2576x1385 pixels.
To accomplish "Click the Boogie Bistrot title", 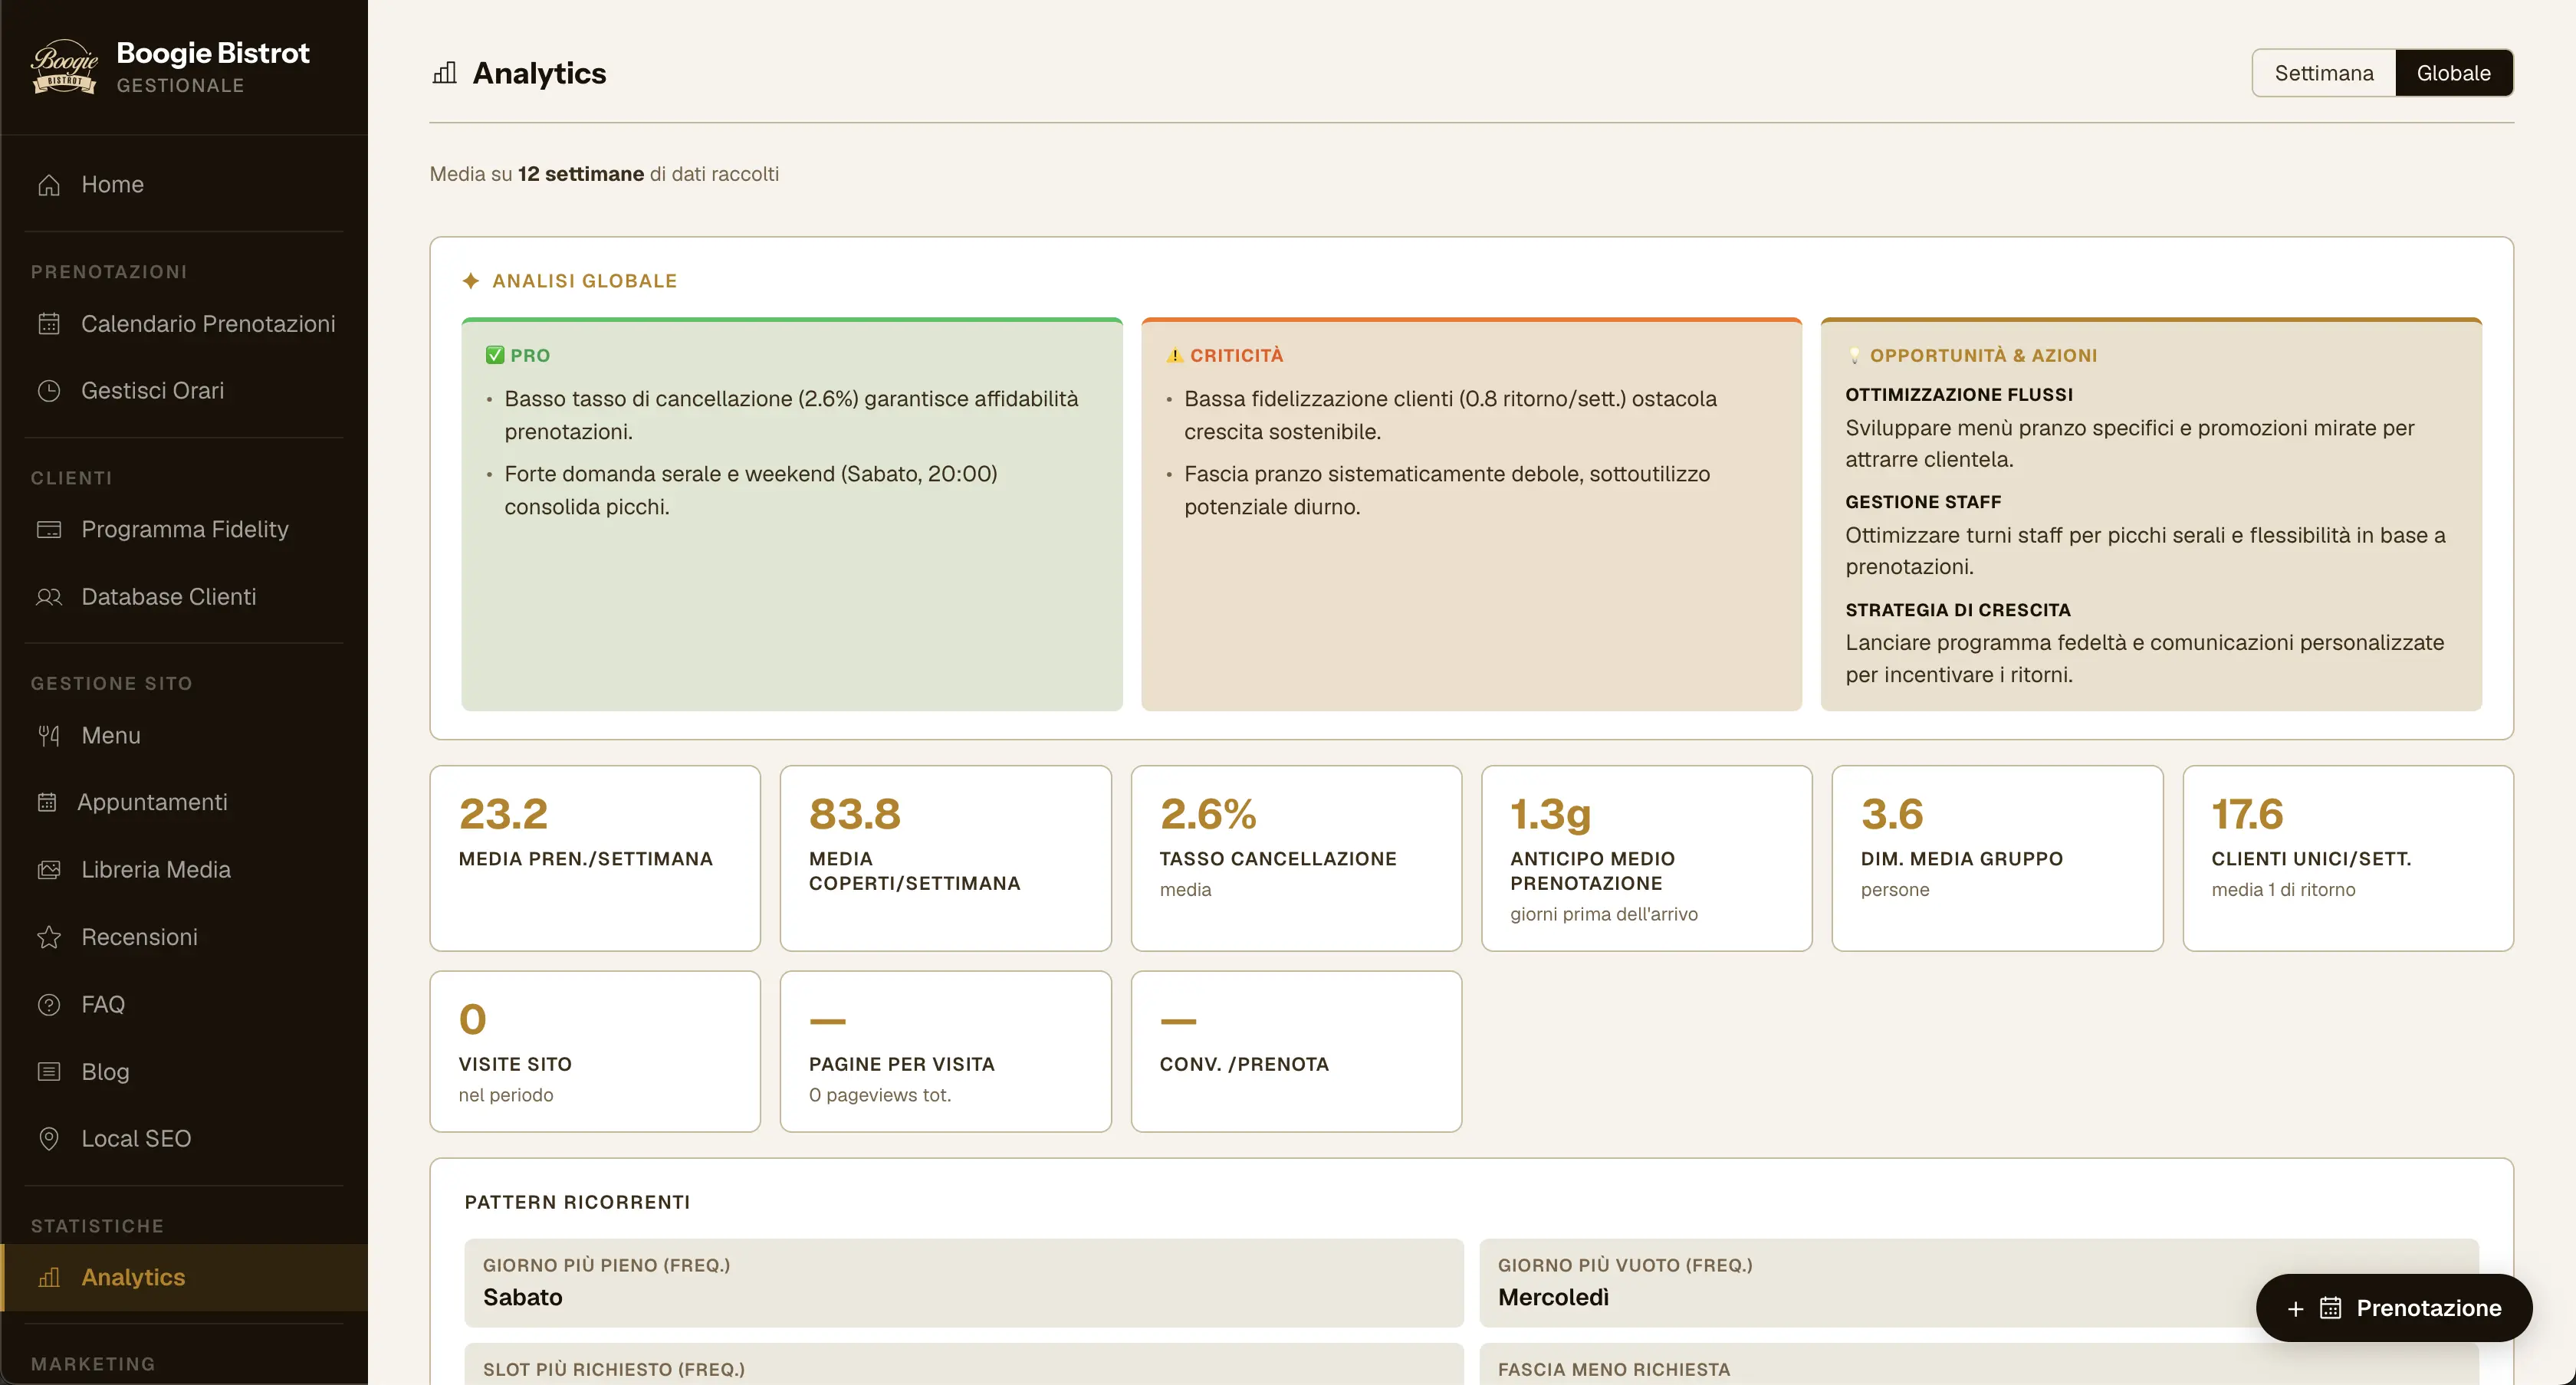I will pos(213,53).
